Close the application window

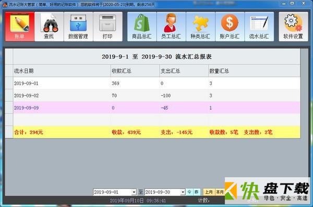(x=304, y=4)
